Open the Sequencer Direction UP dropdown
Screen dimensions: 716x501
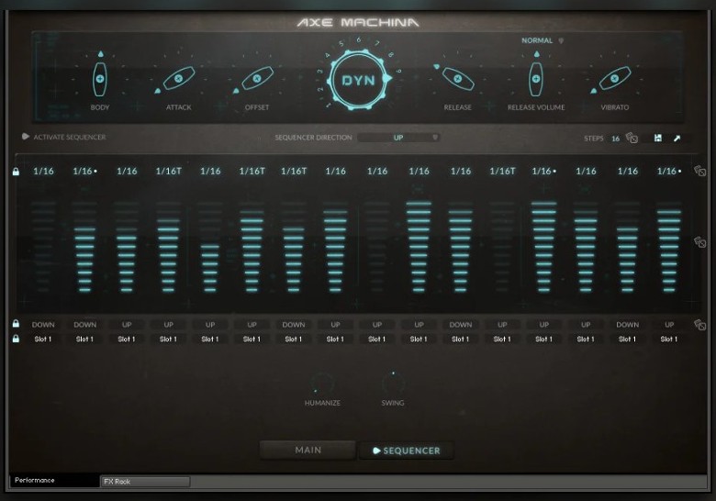398,138
